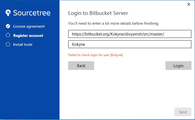Click the Sourcetree title text

(x=32, y=13)
